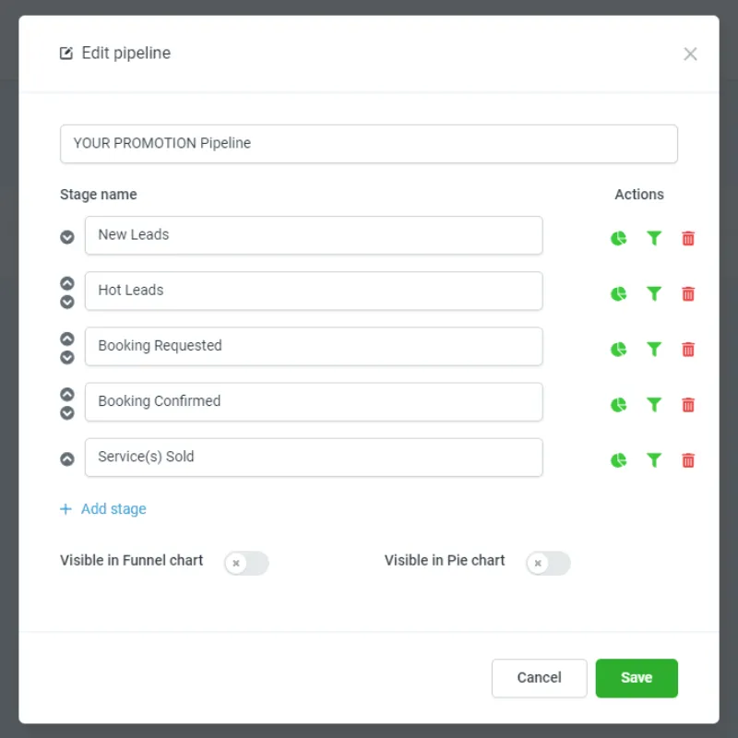Delete the New Leads stage
Screen dimensions: 738x738
[688, 238]
